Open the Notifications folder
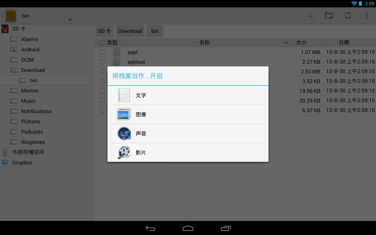The width and height of the screenshot is (376, 235). (x=47, y=111)
